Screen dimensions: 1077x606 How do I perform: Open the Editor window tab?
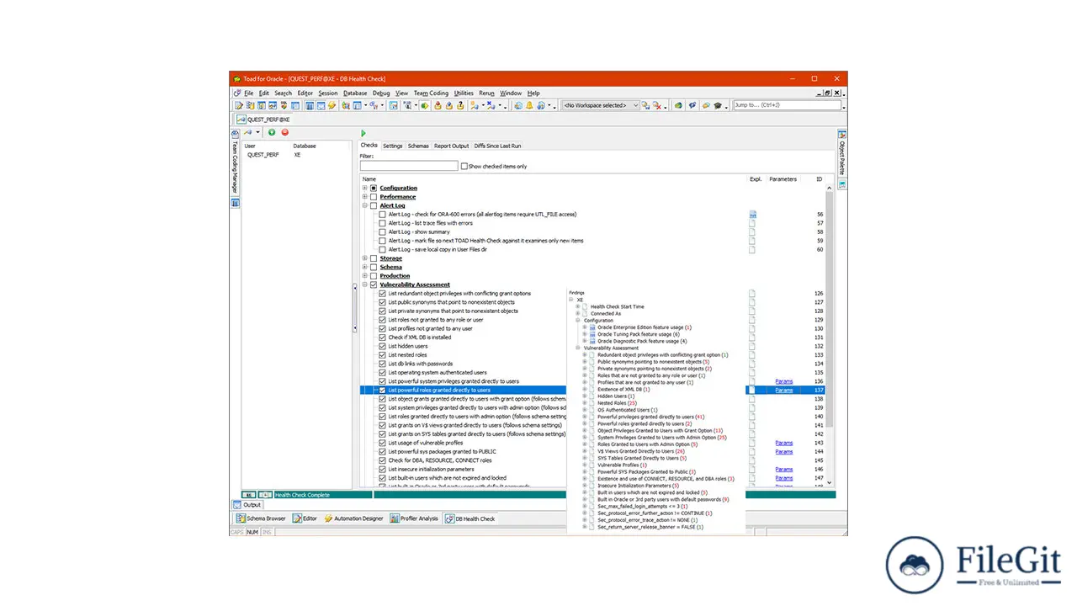pyautogui.click(x=305, y=518)
